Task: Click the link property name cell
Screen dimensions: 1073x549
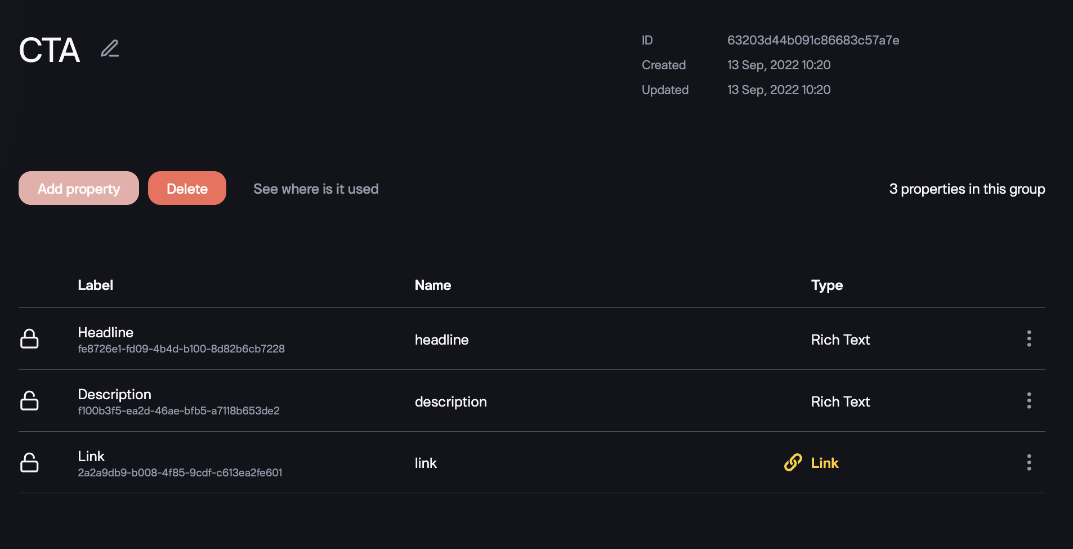Action: point(426,463)
